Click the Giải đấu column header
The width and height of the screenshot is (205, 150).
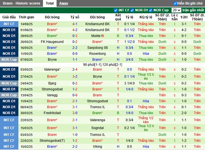(x=9, y=17)
